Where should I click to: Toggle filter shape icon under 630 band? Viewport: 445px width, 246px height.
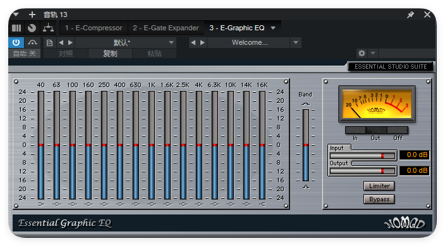136,204
